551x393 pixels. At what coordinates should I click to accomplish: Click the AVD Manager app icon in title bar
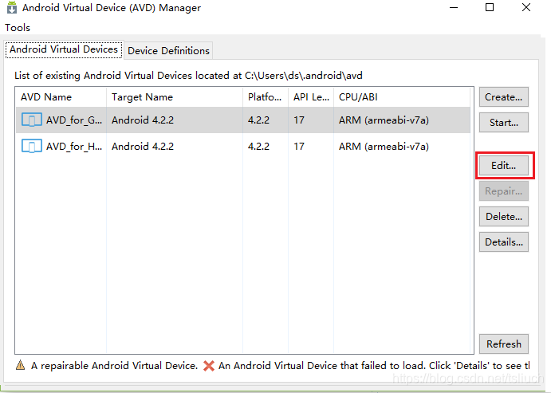pyautogui.click(x=12, y=7)
